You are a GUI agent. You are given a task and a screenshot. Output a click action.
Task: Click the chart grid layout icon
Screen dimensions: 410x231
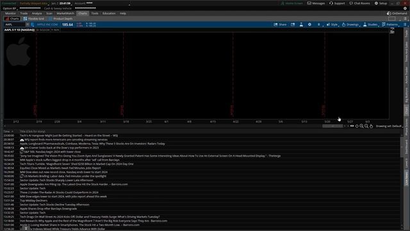coord(293,24)
